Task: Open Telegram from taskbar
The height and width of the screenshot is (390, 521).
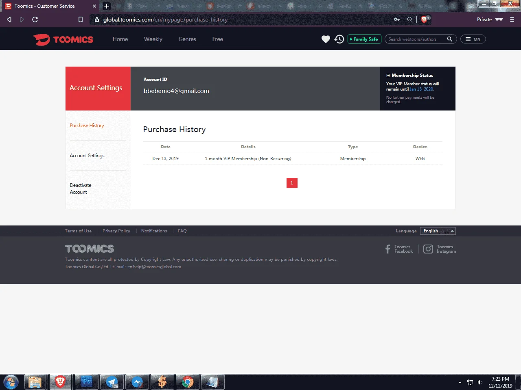Action: [x=112, y=382]
